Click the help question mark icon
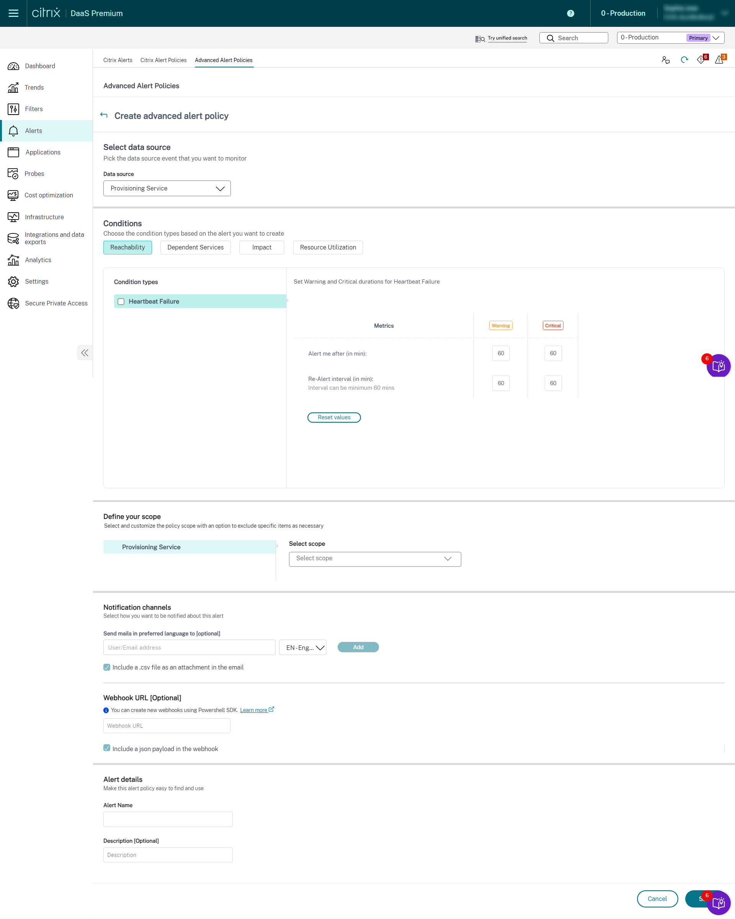 pyautogui.click(x=570, y=13)
